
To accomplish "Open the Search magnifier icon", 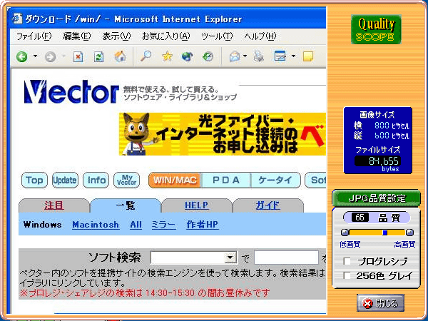I will click(146, 56).
